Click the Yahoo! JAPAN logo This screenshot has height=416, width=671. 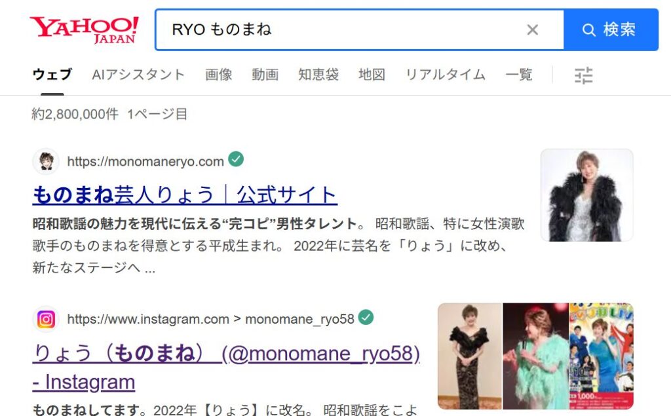click(84, 29)
